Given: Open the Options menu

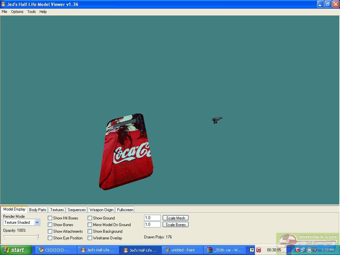Looking at the screenshot, I should [17, 12].
